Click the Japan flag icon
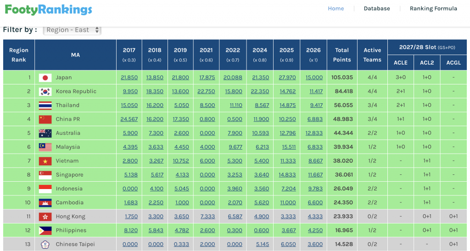Viewport: 470px width, 251px height. pyautogui.click(x=45, y=78)
